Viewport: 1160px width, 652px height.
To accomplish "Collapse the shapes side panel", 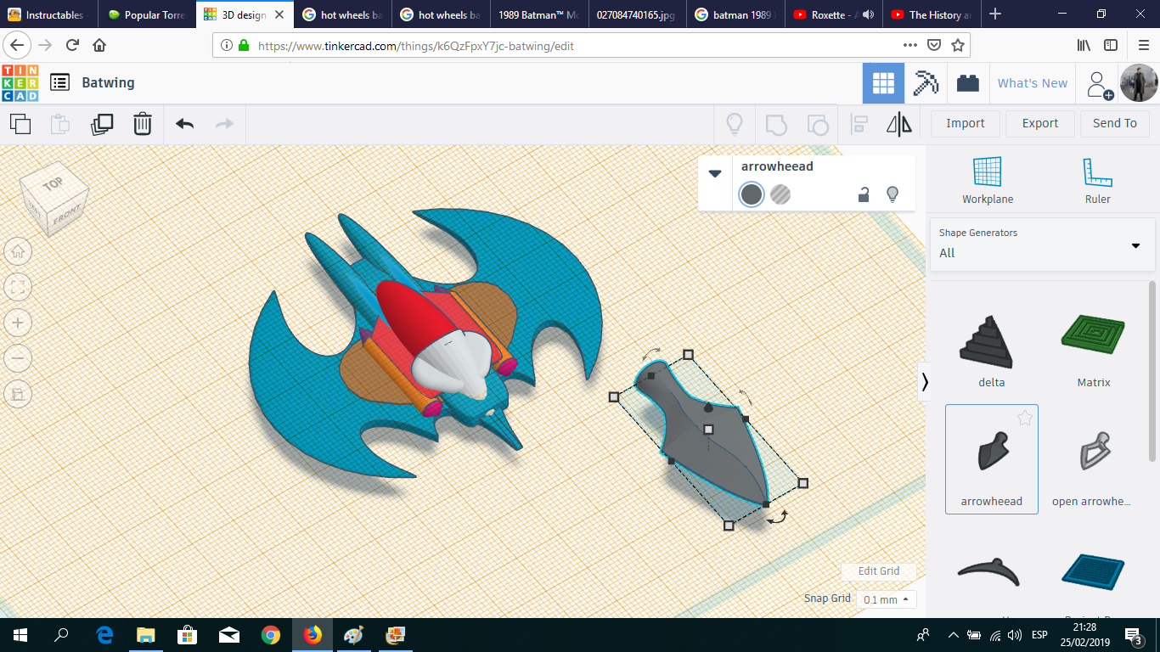I will (x=925, y=382).
